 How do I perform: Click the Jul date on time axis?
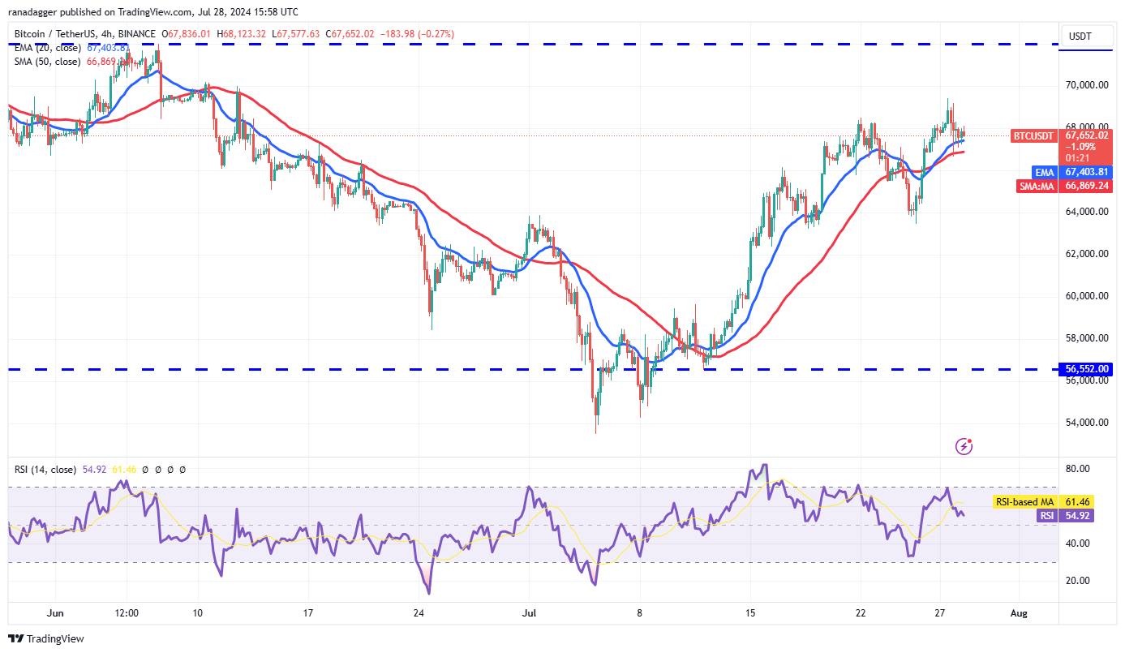point(530,613)
